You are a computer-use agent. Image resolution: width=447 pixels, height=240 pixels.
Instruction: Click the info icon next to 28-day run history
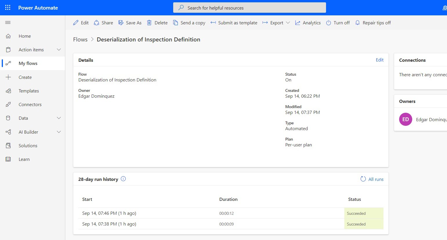pos(123,179)
